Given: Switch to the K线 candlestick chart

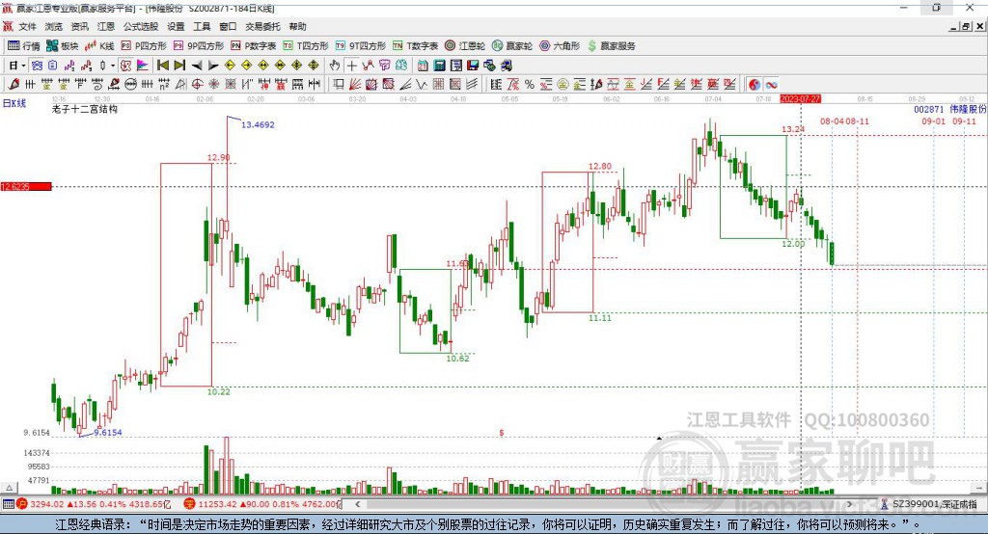Looking at the screenshot, I should (99, 46).
